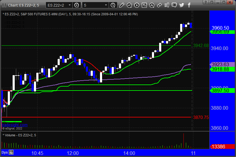This screenshot has width=236, height=157.
Task: Click the 3956.69 green price marker
Action: tap(222, 32)
